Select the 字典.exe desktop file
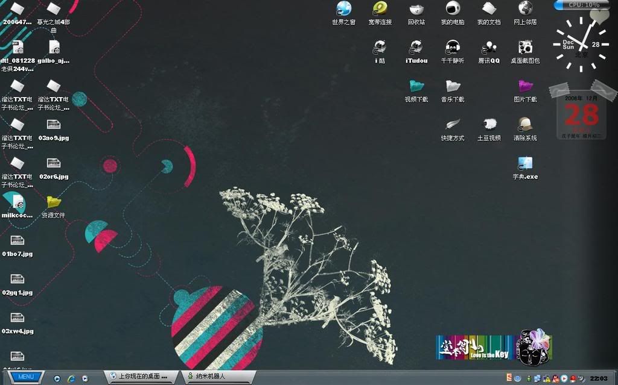This screenshot has width=618, height=385. tap(525, 163)
